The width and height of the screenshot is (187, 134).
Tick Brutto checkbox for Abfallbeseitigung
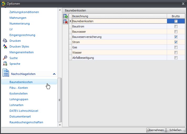coord(176,58)
